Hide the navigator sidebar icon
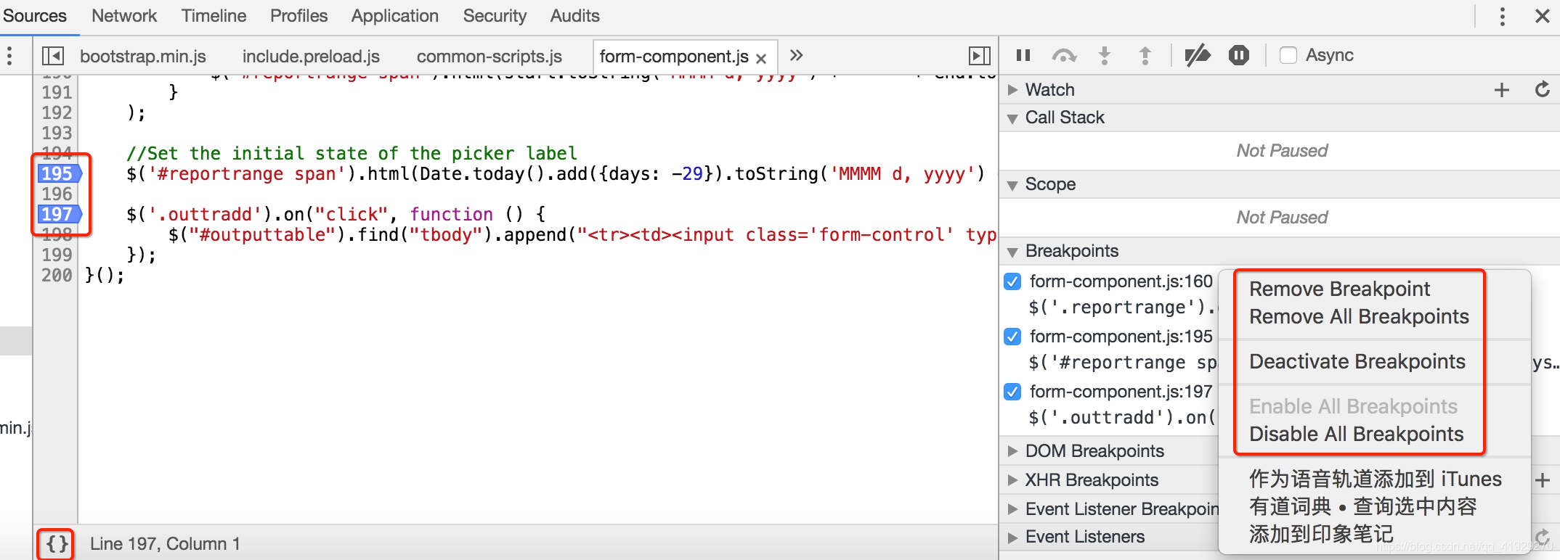The width and height of the screenshot is (1560, 560). coord(53,56)
